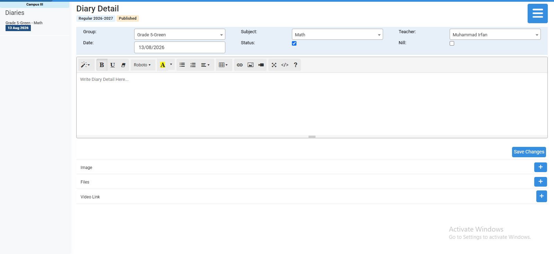The image size is (554, 254).
Task: Open the hamburger menu button
Action: click(x=538, y=13)
